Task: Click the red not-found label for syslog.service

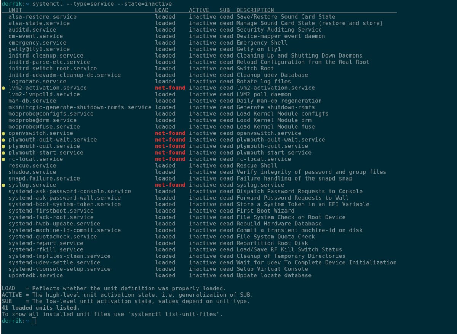Action: click(170, 185)
